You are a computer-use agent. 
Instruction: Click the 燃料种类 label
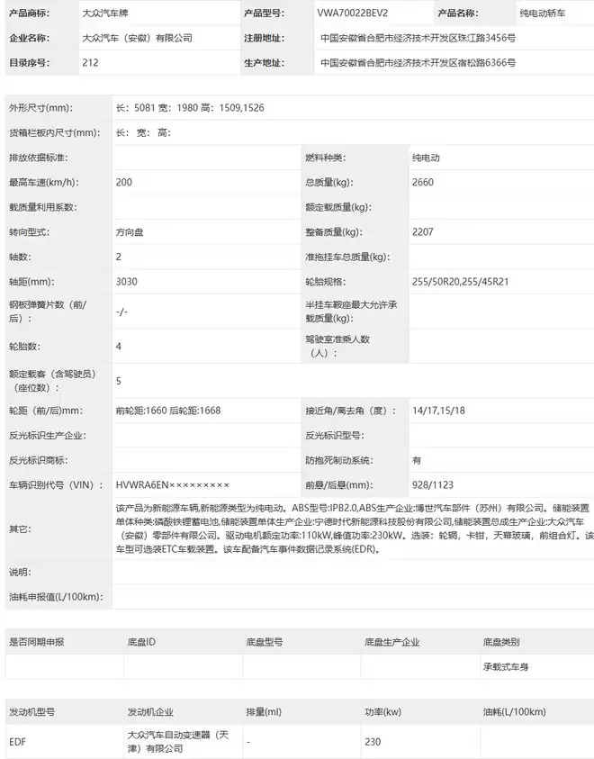[x=326, y=158]
